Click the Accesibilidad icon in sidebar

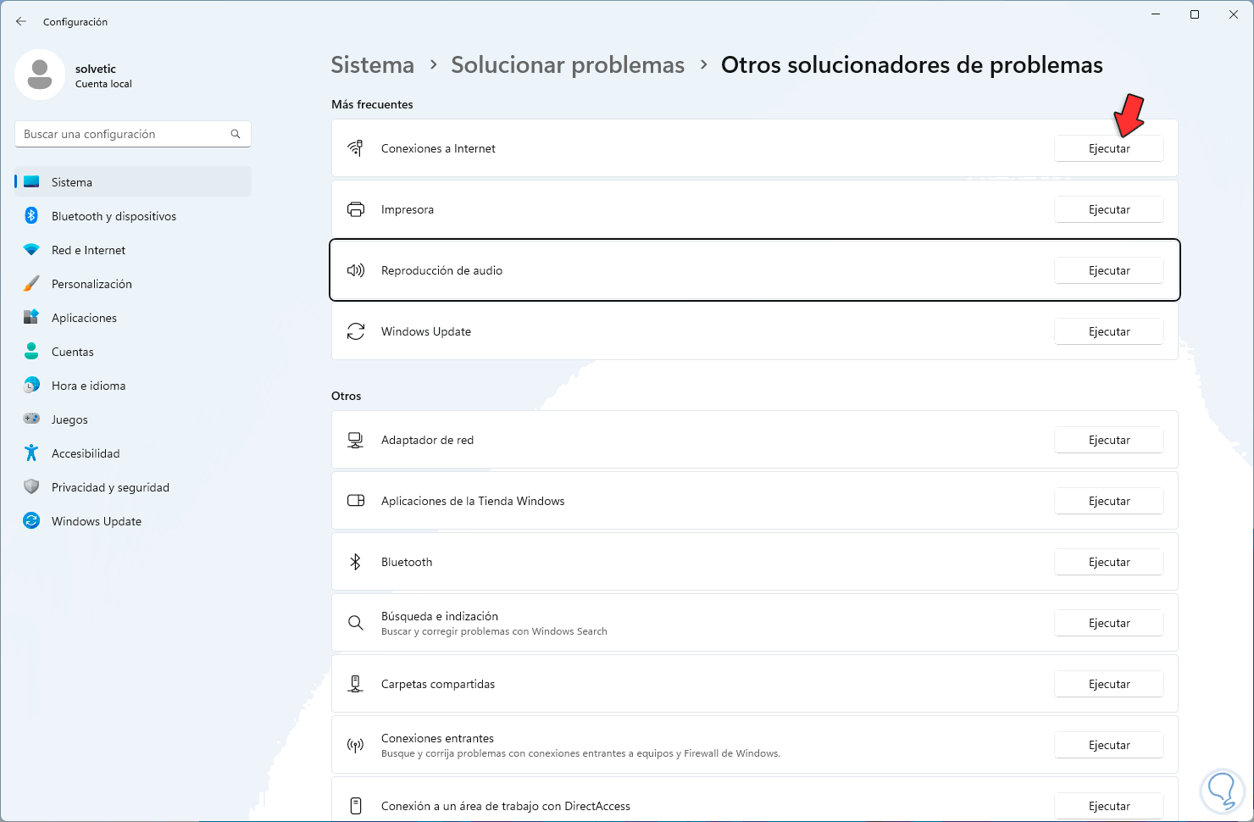coord(31,453)
